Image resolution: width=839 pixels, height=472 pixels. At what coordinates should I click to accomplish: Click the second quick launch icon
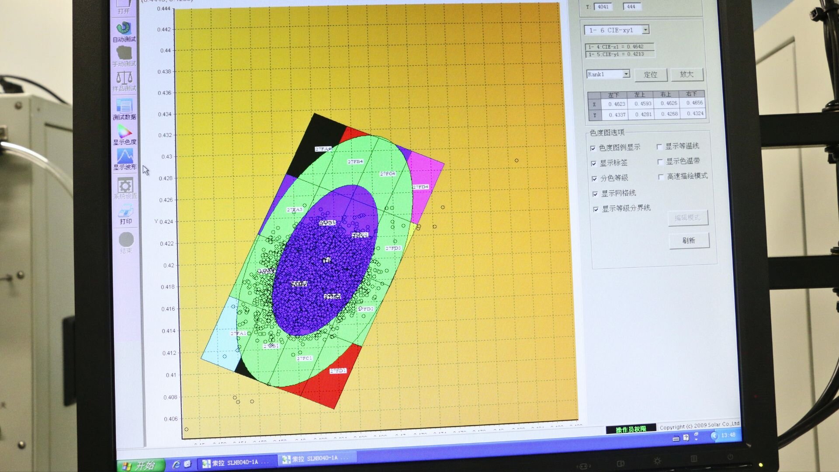[187, 464]
